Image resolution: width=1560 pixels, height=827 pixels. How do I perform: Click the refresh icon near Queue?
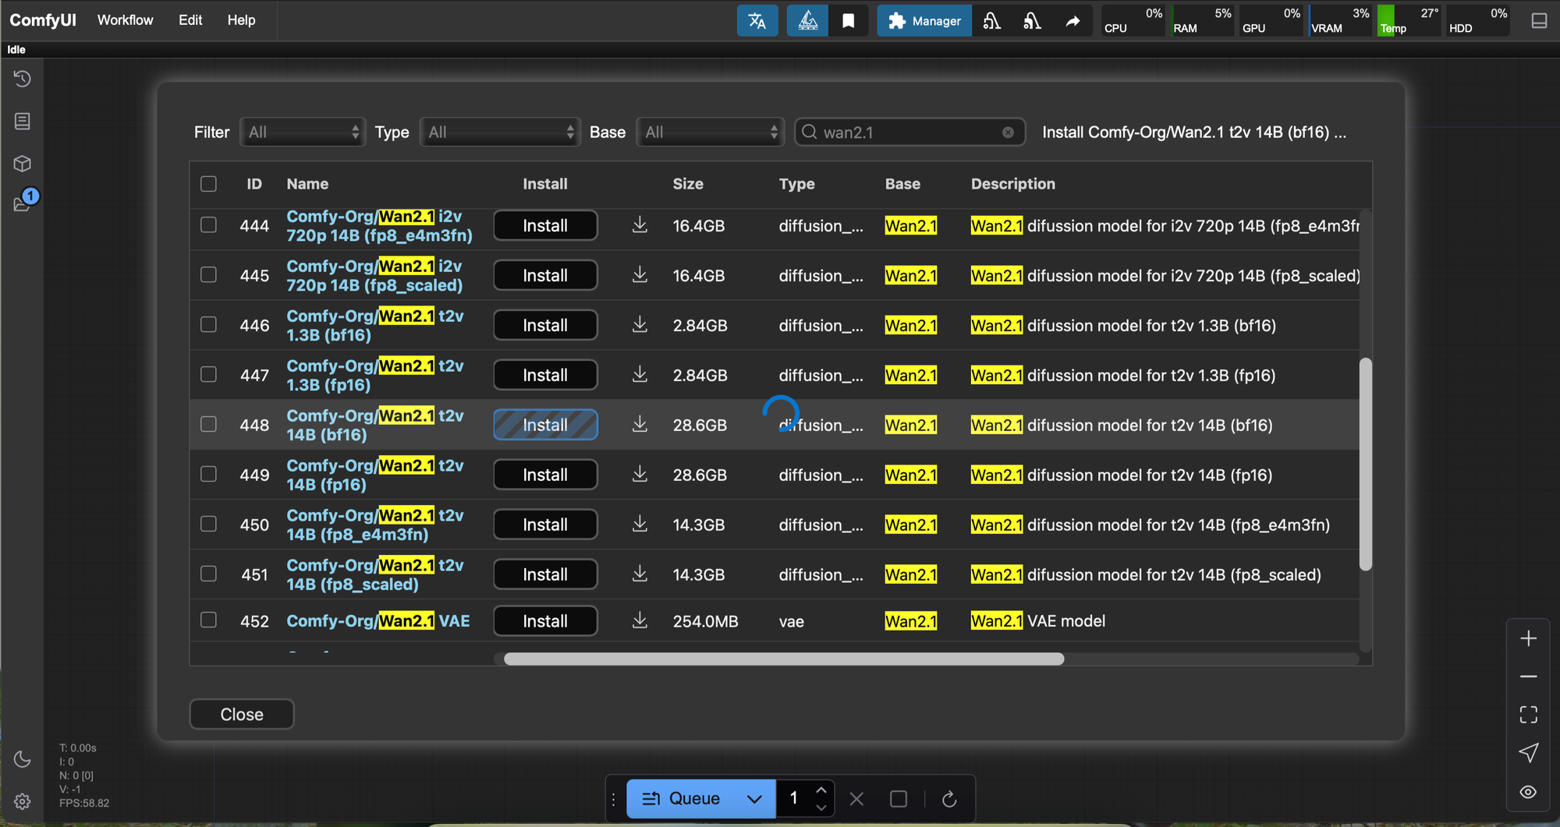(949, 799)
